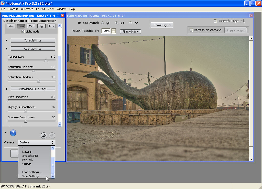Click the Show Original button
The image size is (262, 189).
pyautogui.click(x=162, y=25)
